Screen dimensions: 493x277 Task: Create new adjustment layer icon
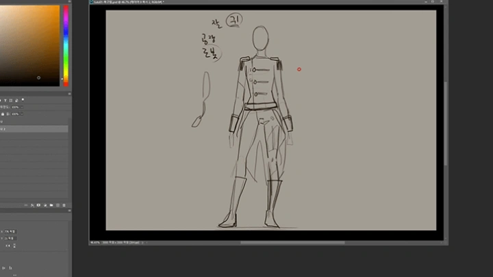pyautogui.click(x=45, y=205)
